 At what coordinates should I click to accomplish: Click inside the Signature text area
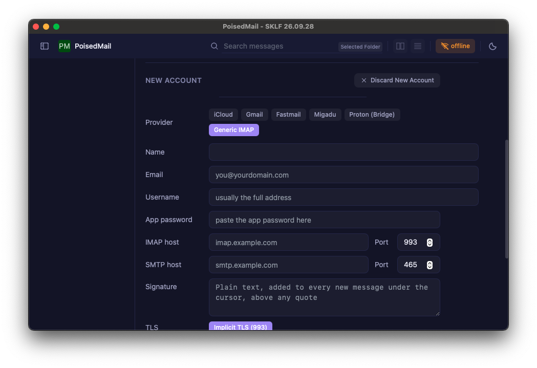click(325, 297)
